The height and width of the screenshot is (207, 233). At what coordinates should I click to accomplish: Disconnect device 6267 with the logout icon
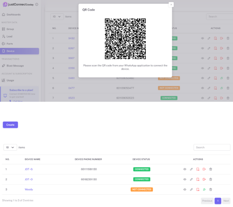tap(221, 48)
